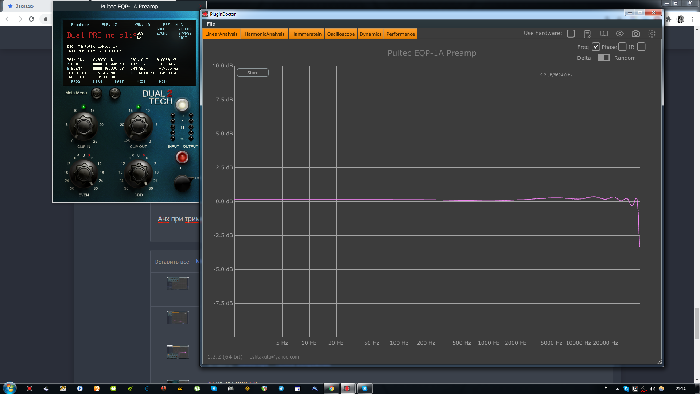
Task: Click EDIT on the plugin display
Action: point(183,38)
